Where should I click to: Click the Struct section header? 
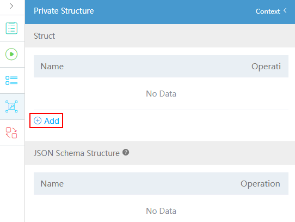coord(45,36)
